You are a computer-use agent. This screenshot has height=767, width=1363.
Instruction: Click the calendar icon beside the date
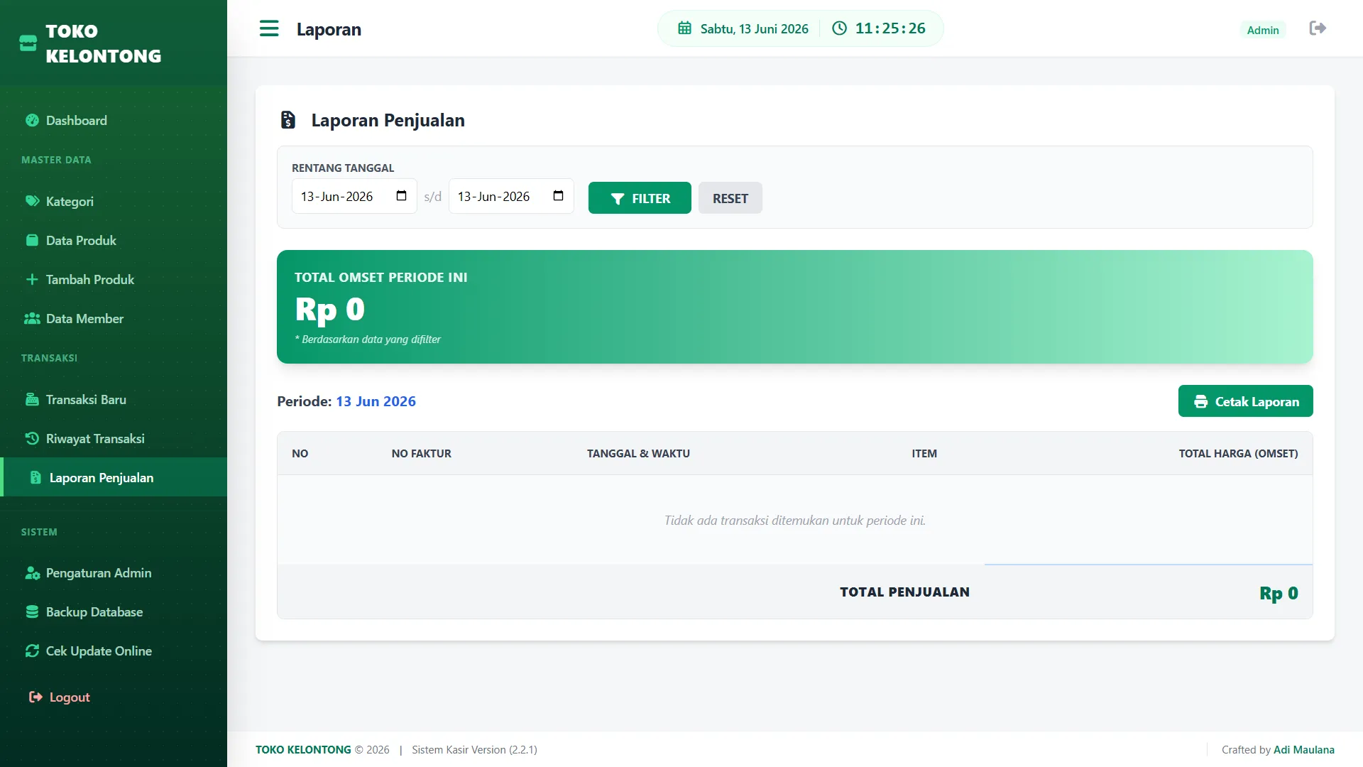(684, 28)
